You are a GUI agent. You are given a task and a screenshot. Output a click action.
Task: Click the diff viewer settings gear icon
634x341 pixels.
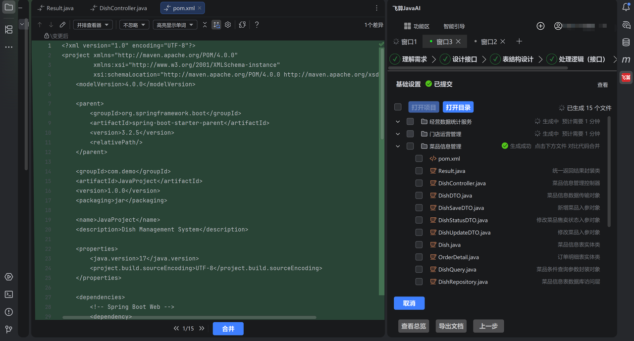point(228,25)
